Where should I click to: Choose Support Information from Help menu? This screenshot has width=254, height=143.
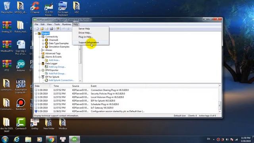[x=91, y=43]
